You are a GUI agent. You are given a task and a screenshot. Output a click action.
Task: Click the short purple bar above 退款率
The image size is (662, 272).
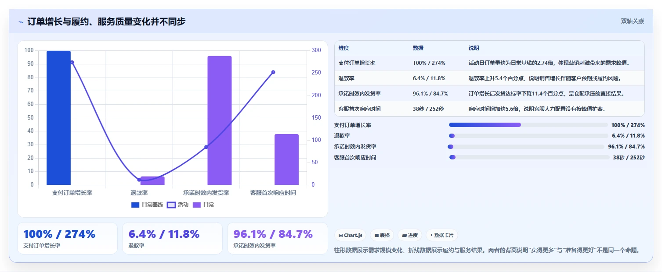[x=152, y=180]
